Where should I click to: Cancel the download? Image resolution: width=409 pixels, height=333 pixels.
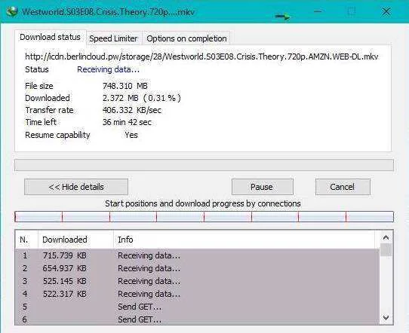343,187
